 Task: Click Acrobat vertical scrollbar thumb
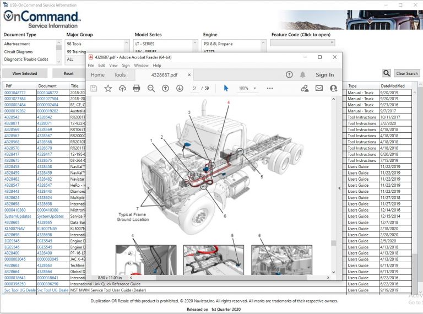[x=333, y=243]
